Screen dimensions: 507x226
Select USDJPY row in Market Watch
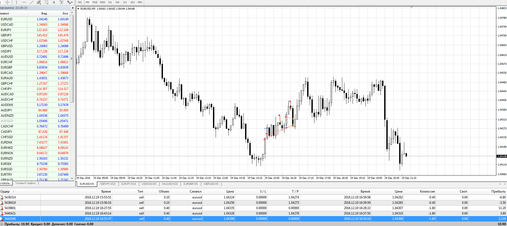[35, 51]
